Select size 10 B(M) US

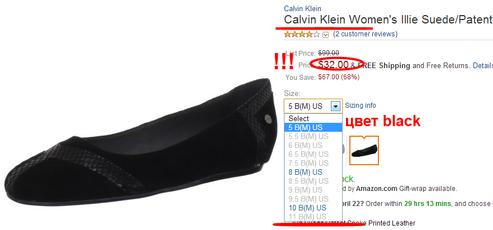tap(313, 208)
